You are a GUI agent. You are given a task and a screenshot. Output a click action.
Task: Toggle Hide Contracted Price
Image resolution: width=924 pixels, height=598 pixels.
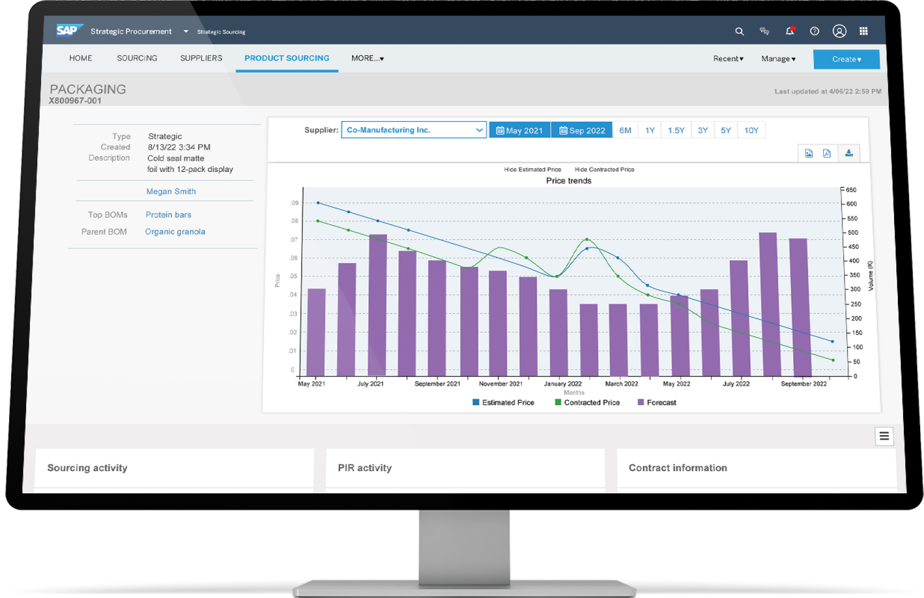click(x=604, y=169)
